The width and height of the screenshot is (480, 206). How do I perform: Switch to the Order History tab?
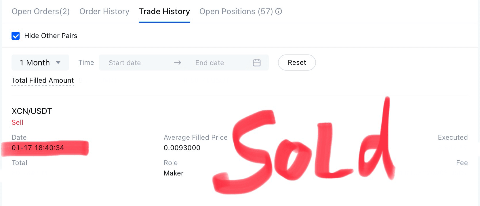point(104,12)
